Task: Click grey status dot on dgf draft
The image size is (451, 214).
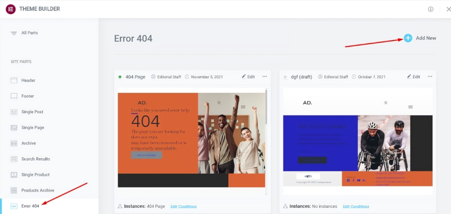Action: (x=285, y=77)
